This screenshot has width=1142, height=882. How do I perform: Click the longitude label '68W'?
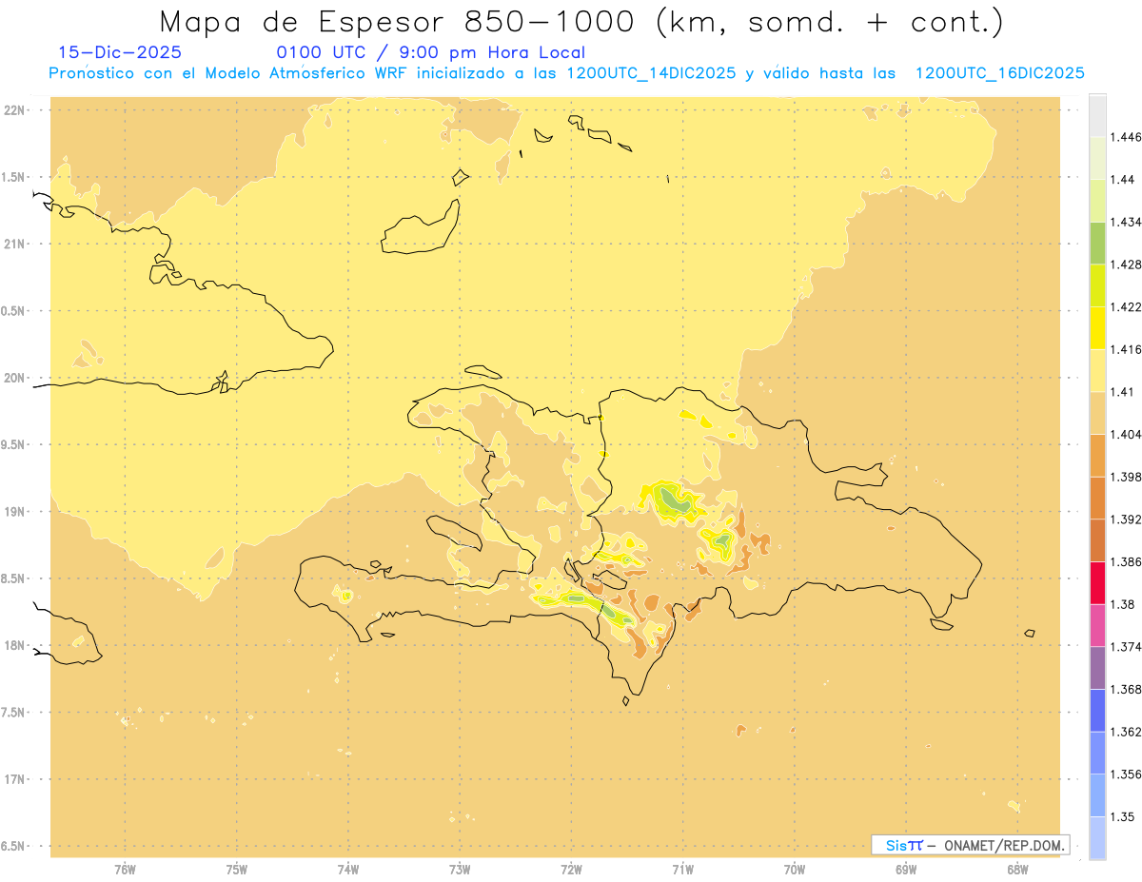point(1017,870)
